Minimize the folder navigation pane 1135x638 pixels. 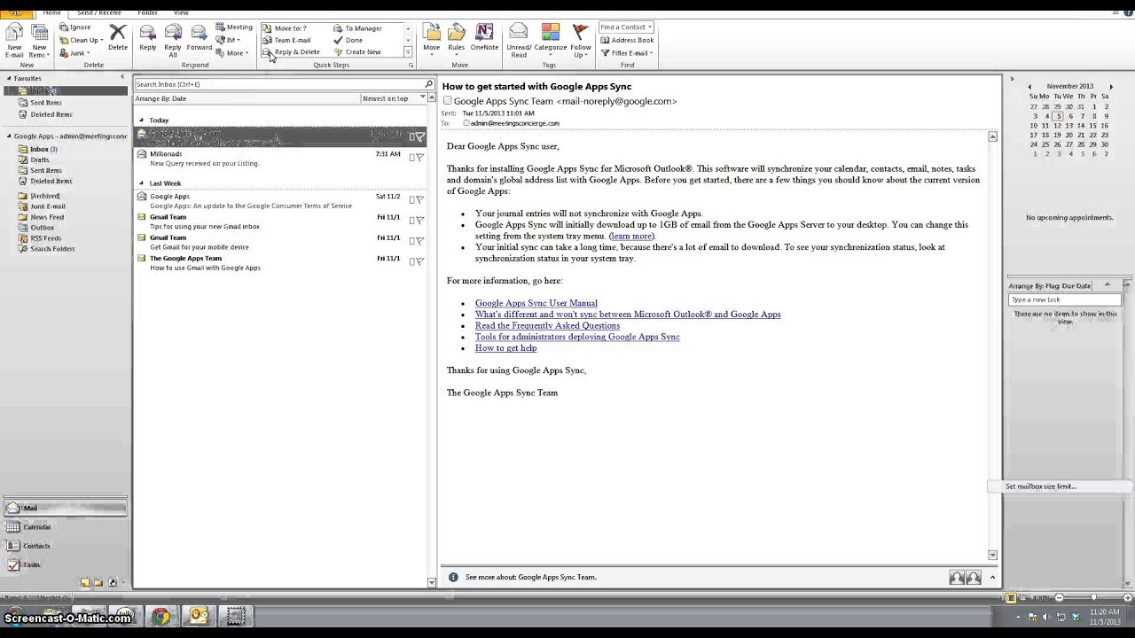(x=122, y=77)
